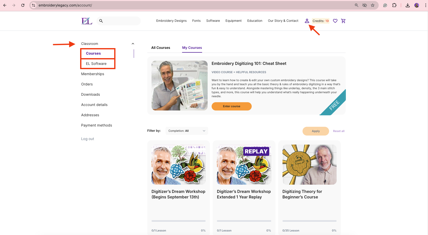
Task: Click the Credits: 19 badge
Action: coord(321,21)
